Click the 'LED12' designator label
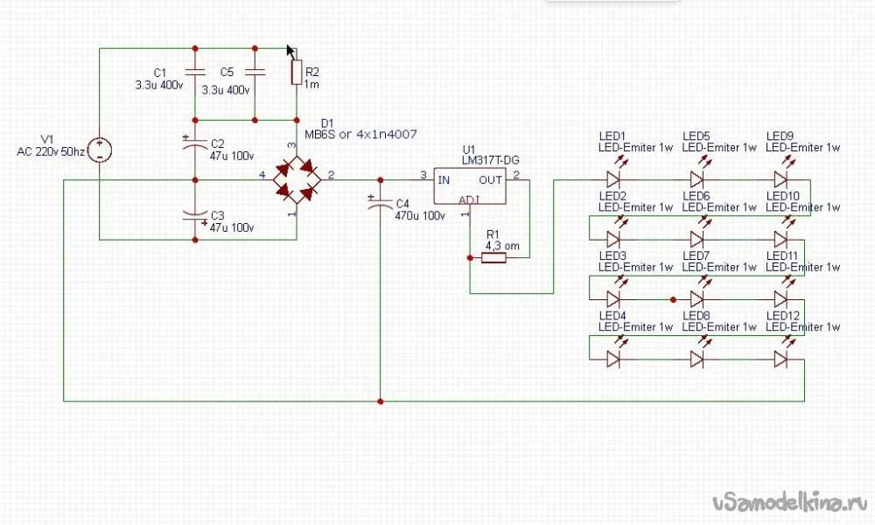This screenshot has width=875, height=525. pos(783,316)
